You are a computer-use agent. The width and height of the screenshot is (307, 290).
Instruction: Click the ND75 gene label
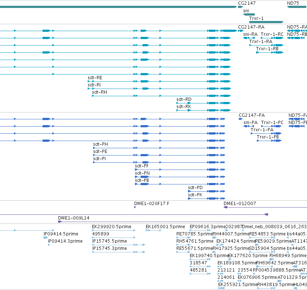pos(293,3)
